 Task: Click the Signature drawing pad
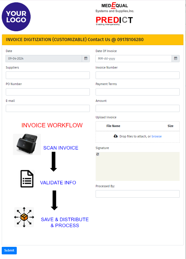[x=137, y=166]
